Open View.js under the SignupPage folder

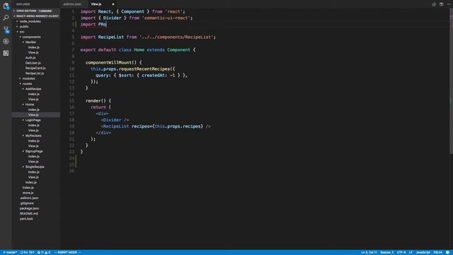pos(33,161)
